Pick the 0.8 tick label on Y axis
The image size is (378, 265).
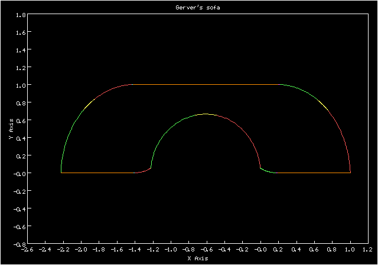pyautogui.click(x=21, y=103)
